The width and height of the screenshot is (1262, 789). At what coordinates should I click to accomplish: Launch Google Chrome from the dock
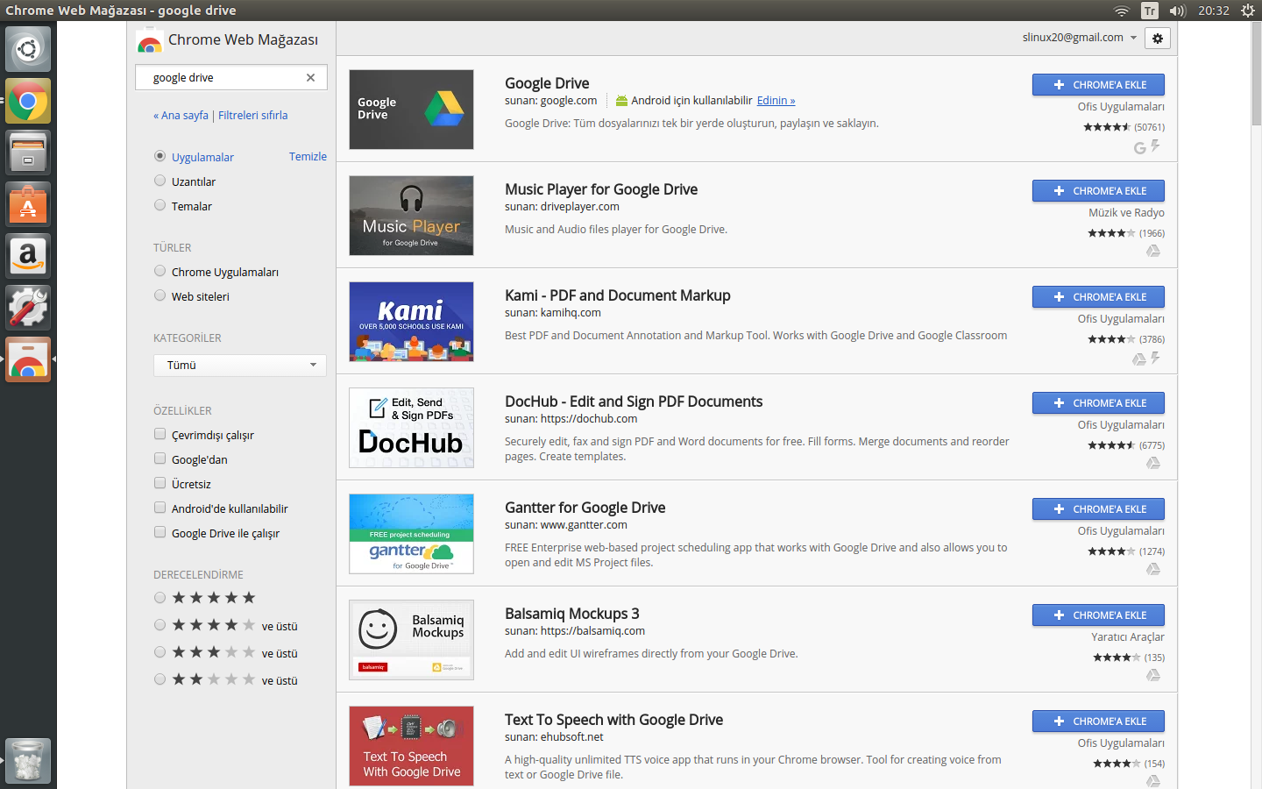(x=28, y=101)
